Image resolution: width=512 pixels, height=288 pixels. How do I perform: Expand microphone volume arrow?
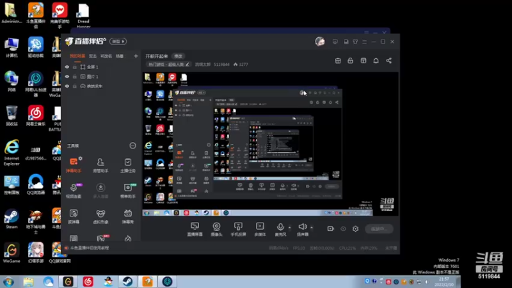[x=289, y=227]
